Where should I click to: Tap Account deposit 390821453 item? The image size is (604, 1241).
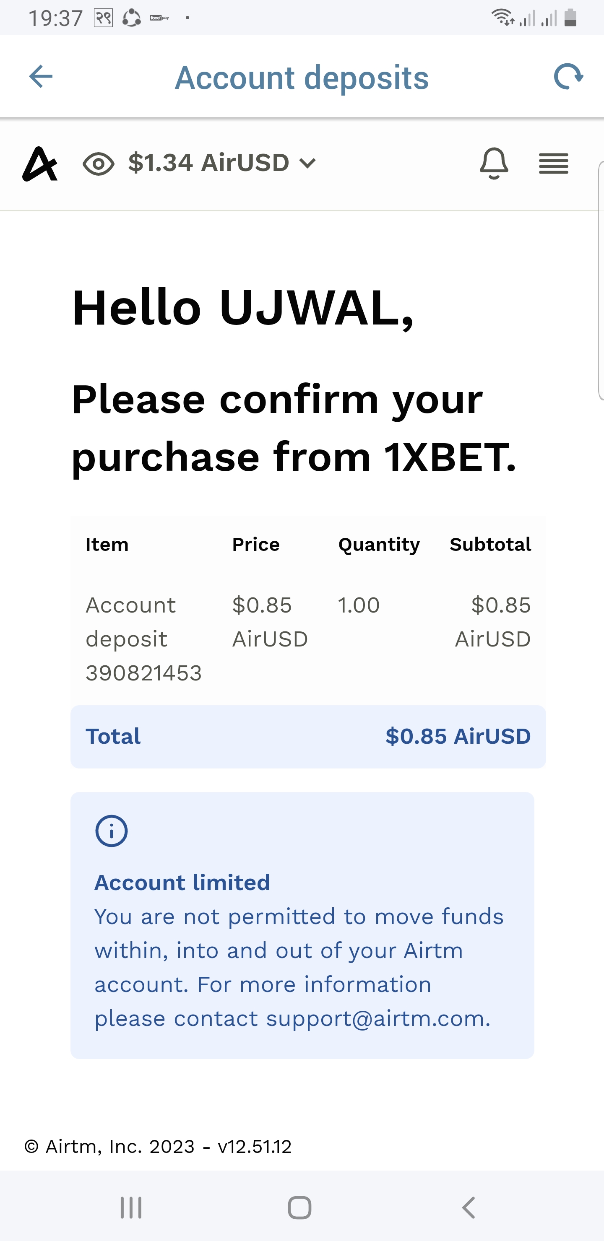point(143,639)
